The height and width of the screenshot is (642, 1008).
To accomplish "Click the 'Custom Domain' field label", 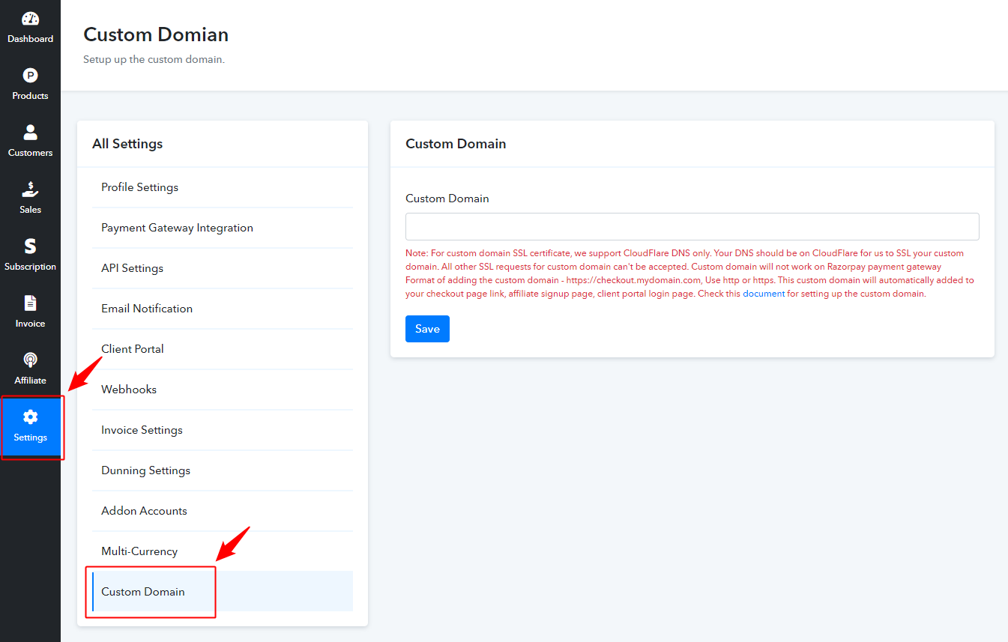I will 447,199.
